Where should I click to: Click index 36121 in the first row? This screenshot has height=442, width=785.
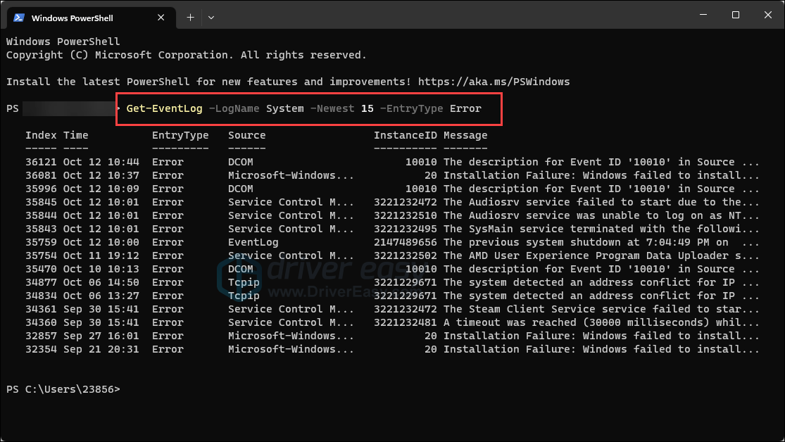pos(41,162)
